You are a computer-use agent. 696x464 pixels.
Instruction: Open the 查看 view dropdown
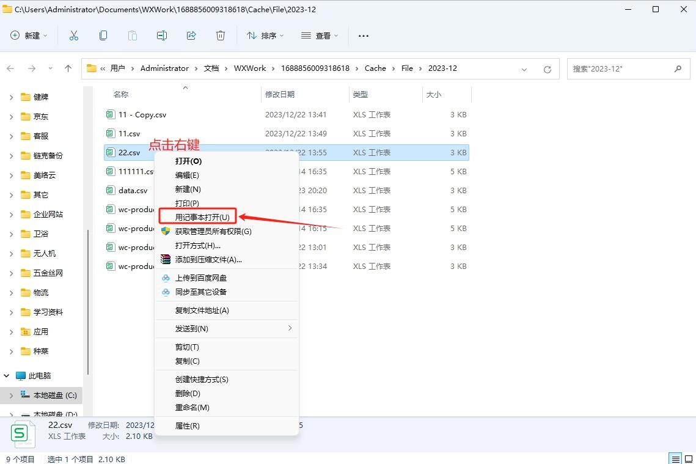320,35
